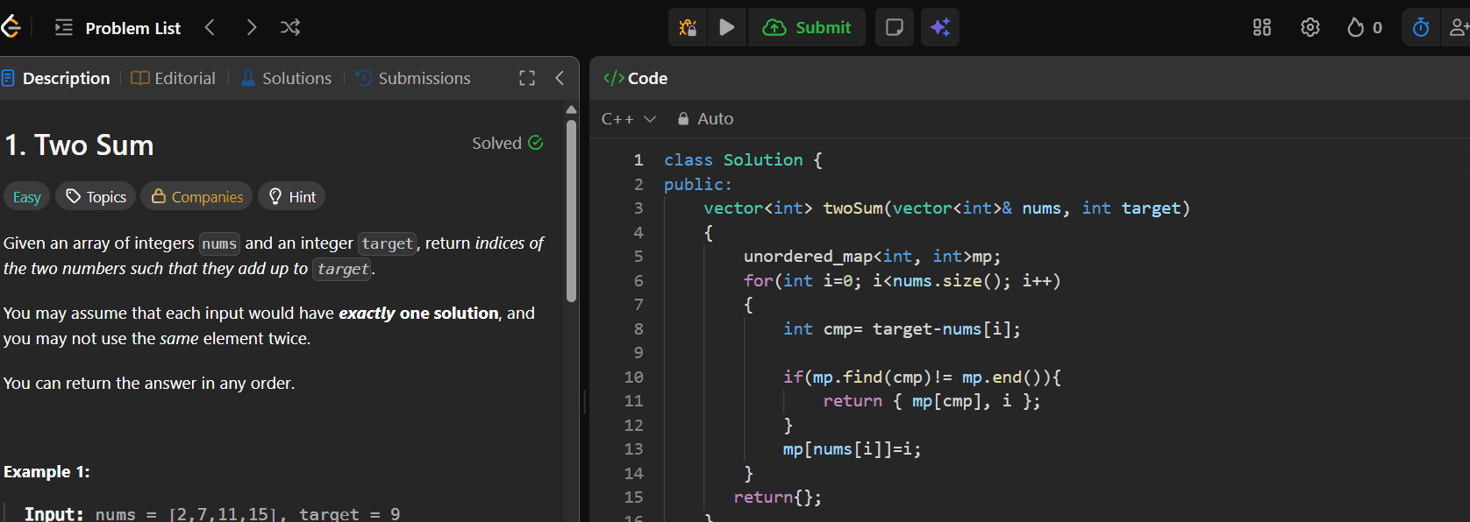Image resolution: width=1470 pixels, height=522 pixels.
Task: Open the AI sparkle assistant icon
Action: 940,27
